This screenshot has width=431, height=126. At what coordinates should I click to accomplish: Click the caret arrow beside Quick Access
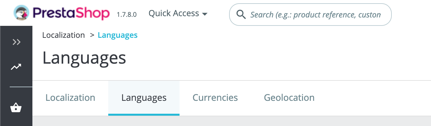[204, 14]
